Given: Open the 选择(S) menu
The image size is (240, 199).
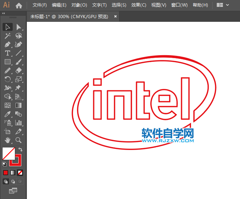Looking at the screenshot, I should [119, 5].
